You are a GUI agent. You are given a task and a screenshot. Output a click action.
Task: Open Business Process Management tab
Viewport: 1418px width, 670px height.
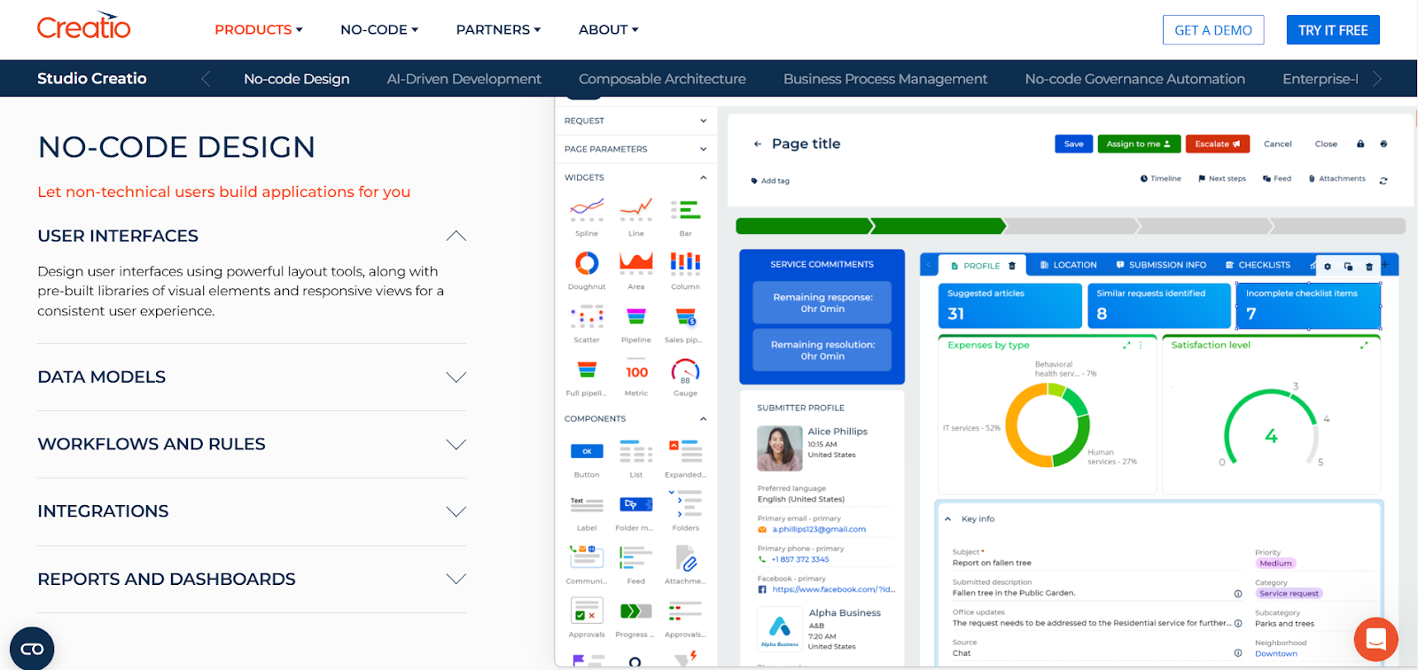click(885, 79)
